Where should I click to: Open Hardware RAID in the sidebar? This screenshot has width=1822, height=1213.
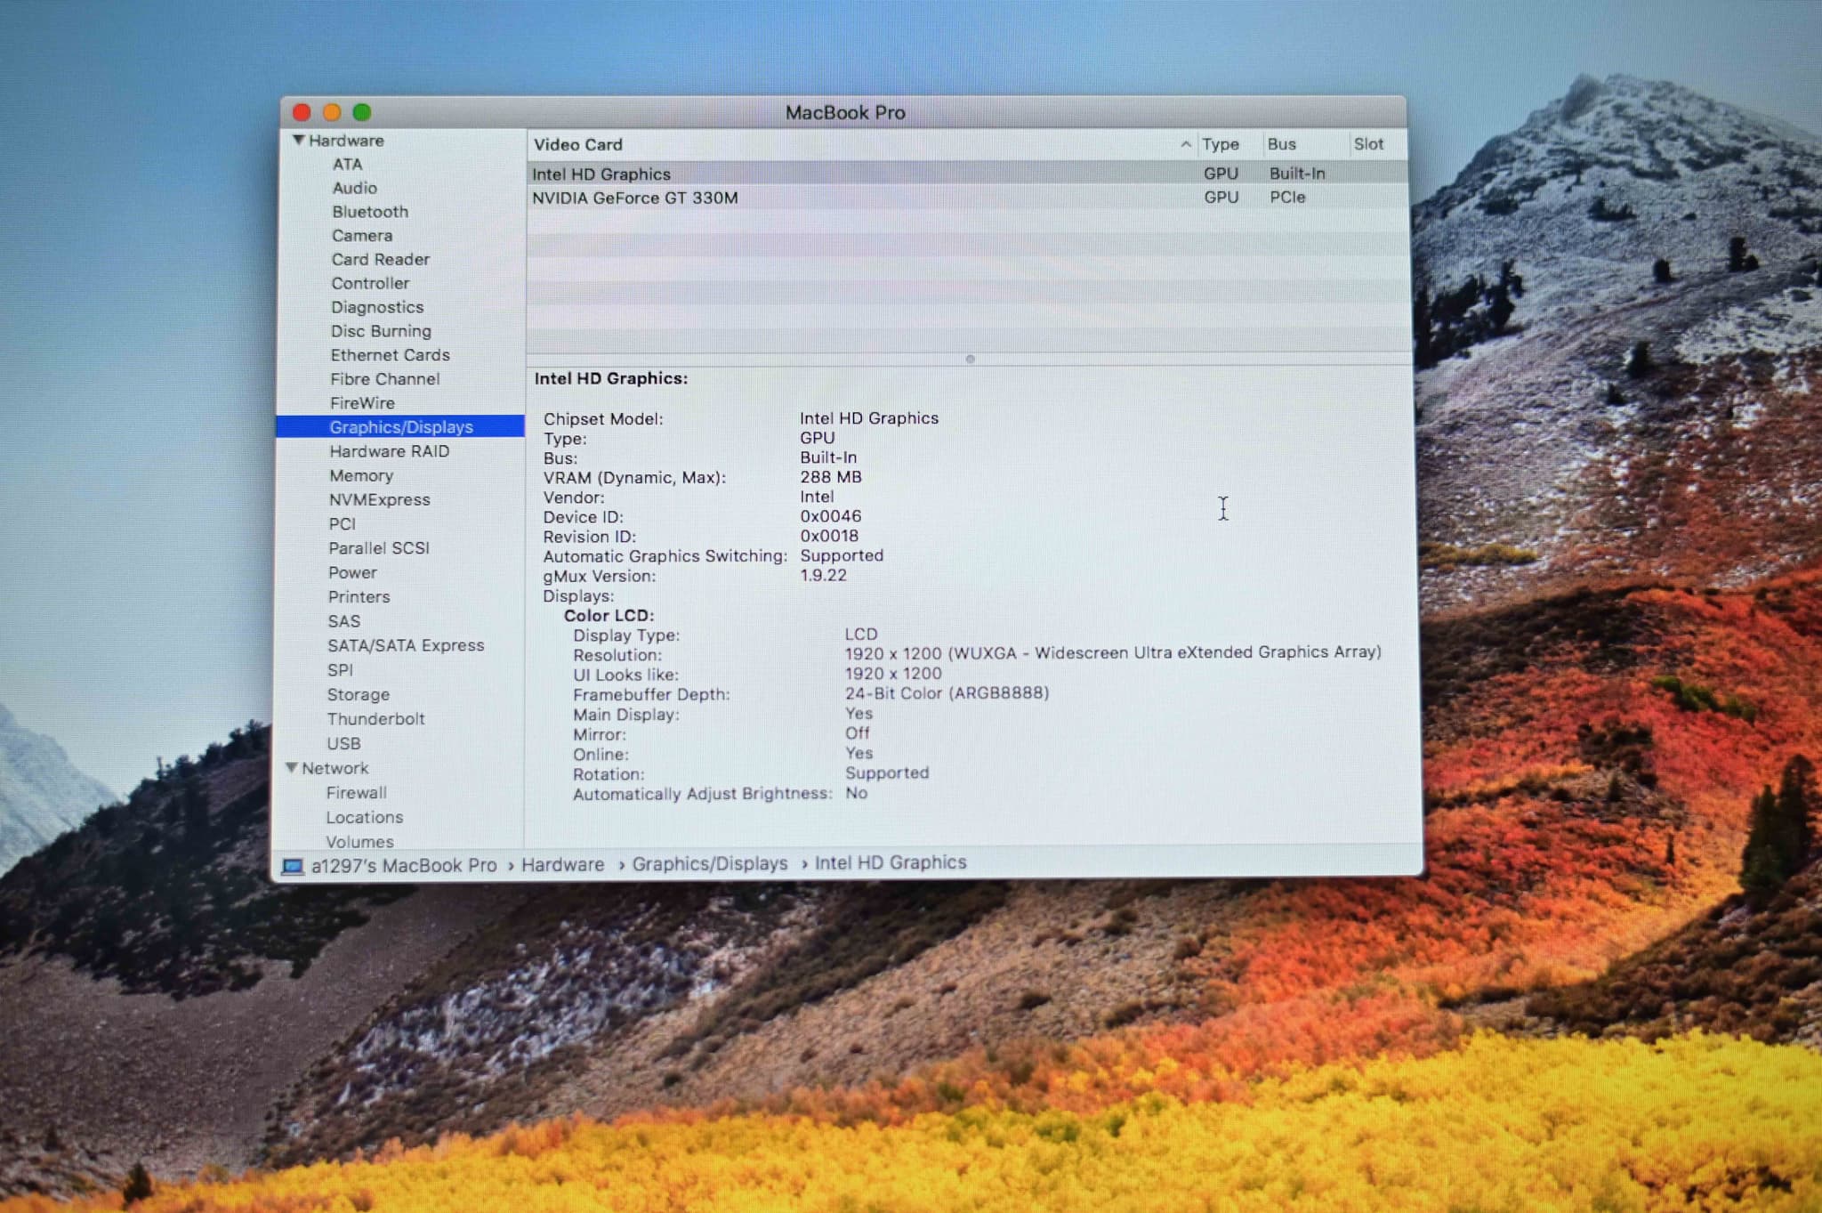(x=390, y=451)
